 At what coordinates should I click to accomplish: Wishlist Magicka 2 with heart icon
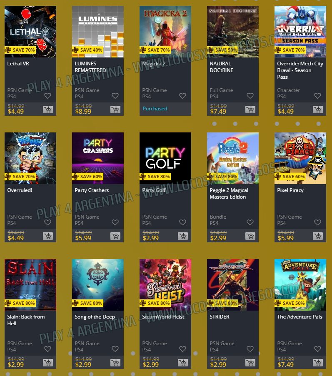point(182,96)
